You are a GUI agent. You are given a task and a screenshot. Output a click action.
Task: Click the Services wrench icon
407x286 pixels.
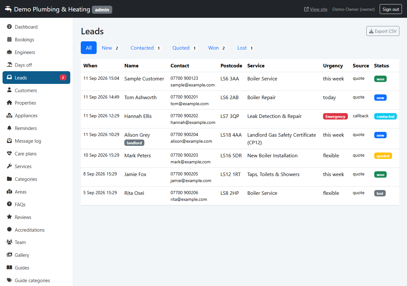click(9, 166)
